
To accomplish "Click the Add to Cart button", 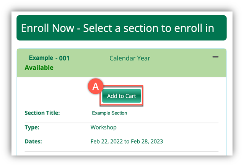I will click(122, 96).
